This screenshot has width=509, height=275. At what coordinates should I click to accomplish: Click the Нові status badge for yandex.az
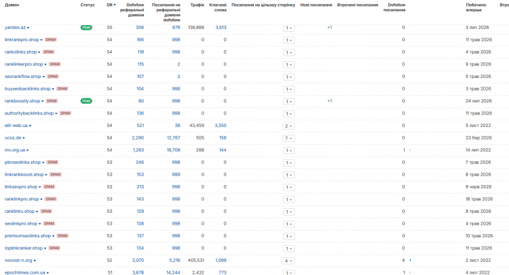[x=86, y=28]
